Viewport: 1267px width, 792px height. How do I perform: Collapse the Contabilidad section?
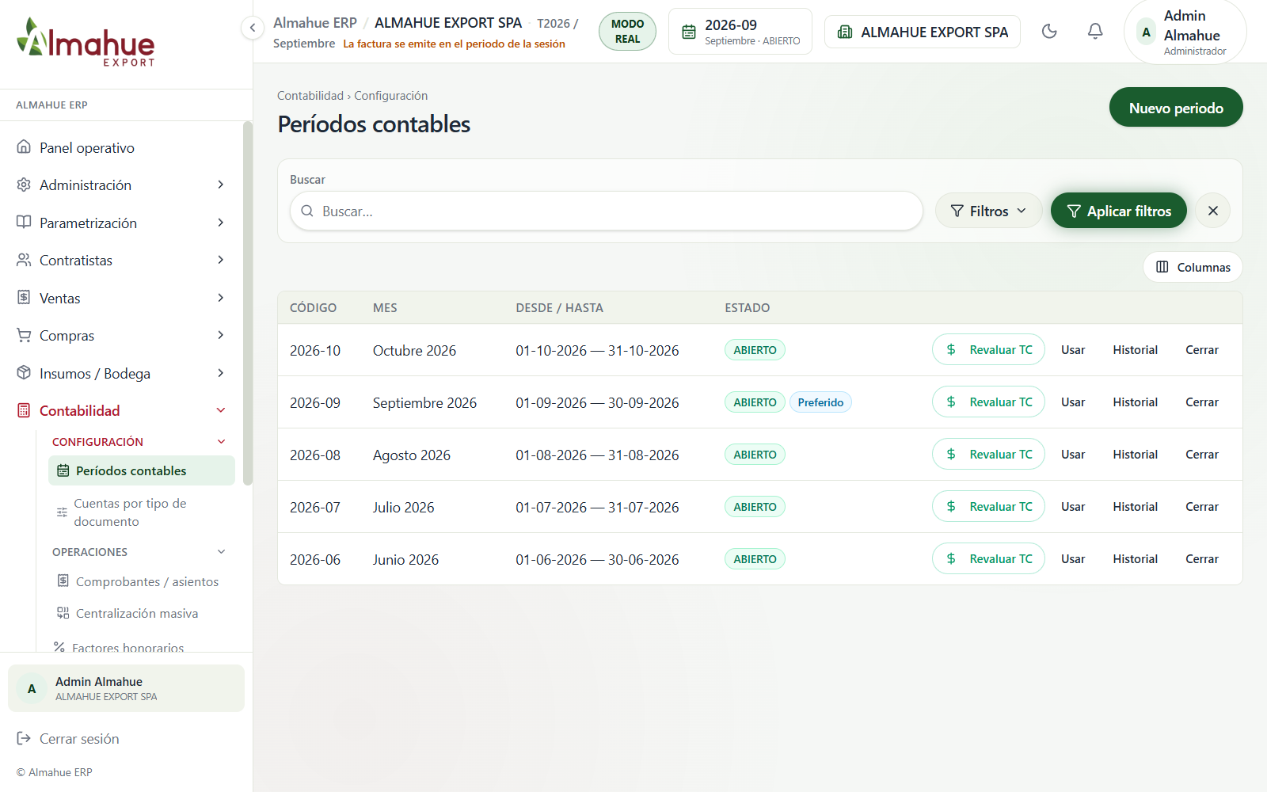120,410
